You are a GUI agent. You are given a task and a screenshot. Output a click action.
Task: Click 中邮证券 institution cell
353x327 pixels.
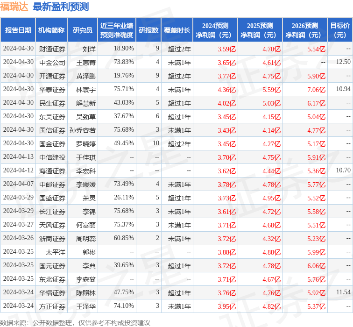52,185
